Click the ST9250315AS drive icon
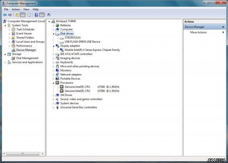Image resolution: width=228 pixels, height=163 pixels. [62, 38]
